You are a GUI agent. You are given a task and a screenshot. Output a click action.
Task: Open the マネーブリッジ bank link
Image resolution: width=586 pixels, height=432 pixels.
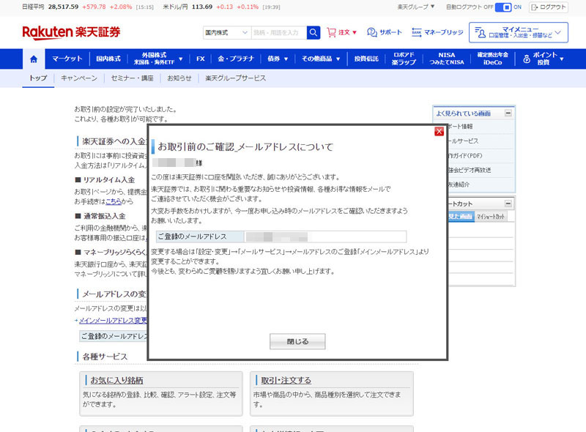point(437,33)
